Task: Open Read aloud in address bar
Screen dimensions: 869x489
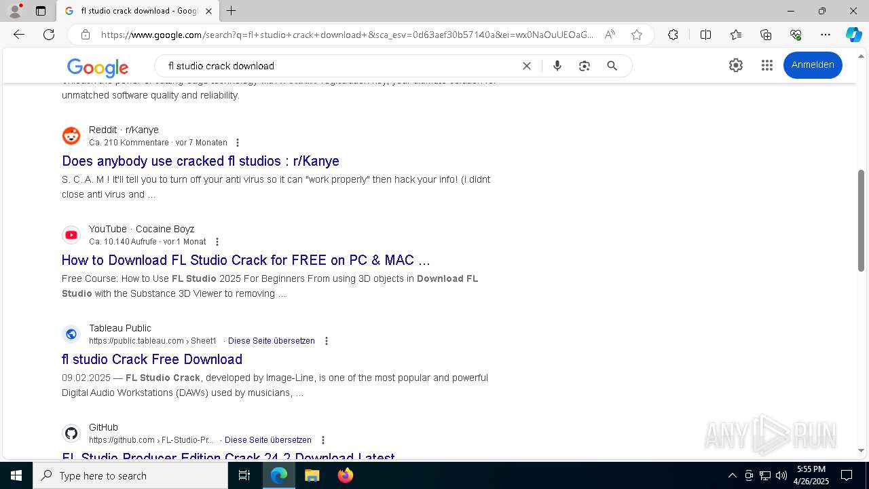Action: 610,35
